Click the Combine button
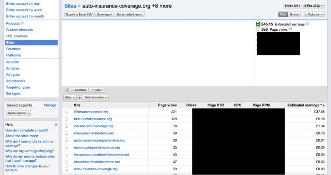This screenshot has width=331, height=175. (x=79, y=90)
